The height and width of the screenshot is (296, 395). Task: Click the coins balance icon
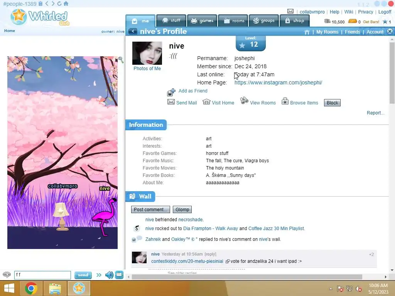point(327,22)
